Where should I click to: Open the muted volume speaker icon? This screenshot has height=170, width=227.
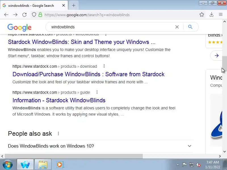pyautogui.click(x=198, y=165)
